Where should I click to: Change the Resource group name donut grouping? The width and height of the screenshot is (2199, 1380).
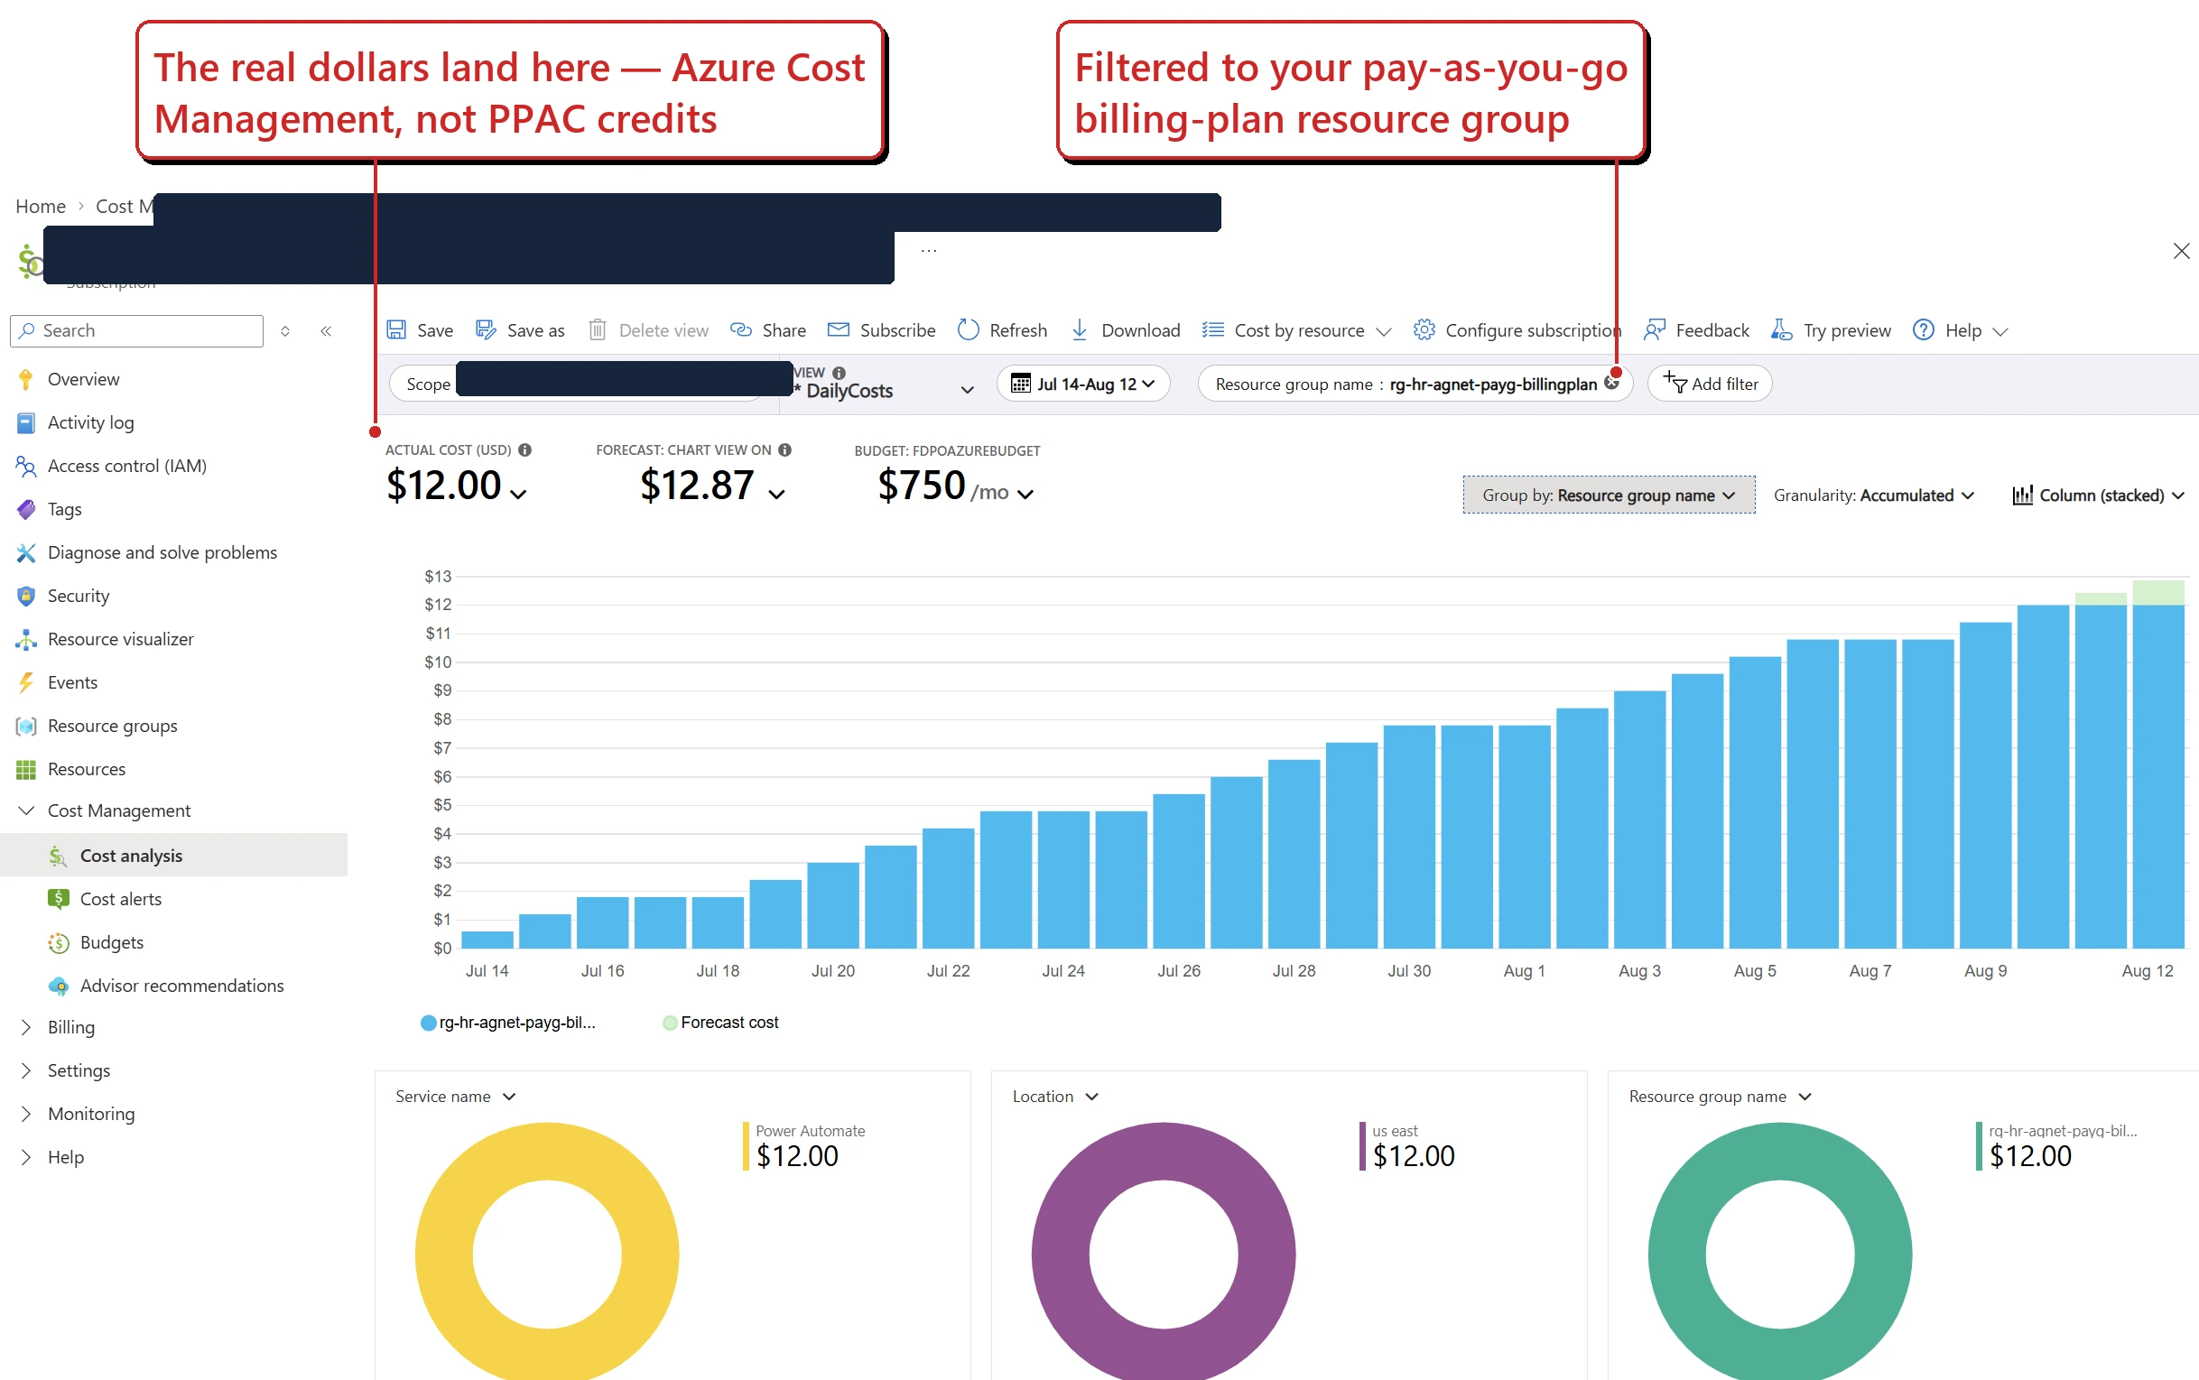tap(1720, 1097)
